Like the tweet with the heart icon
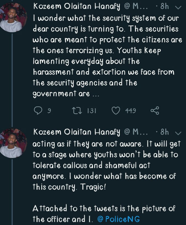Image resolution: width=186 pixels, height=225 pixels. [116, 111]
